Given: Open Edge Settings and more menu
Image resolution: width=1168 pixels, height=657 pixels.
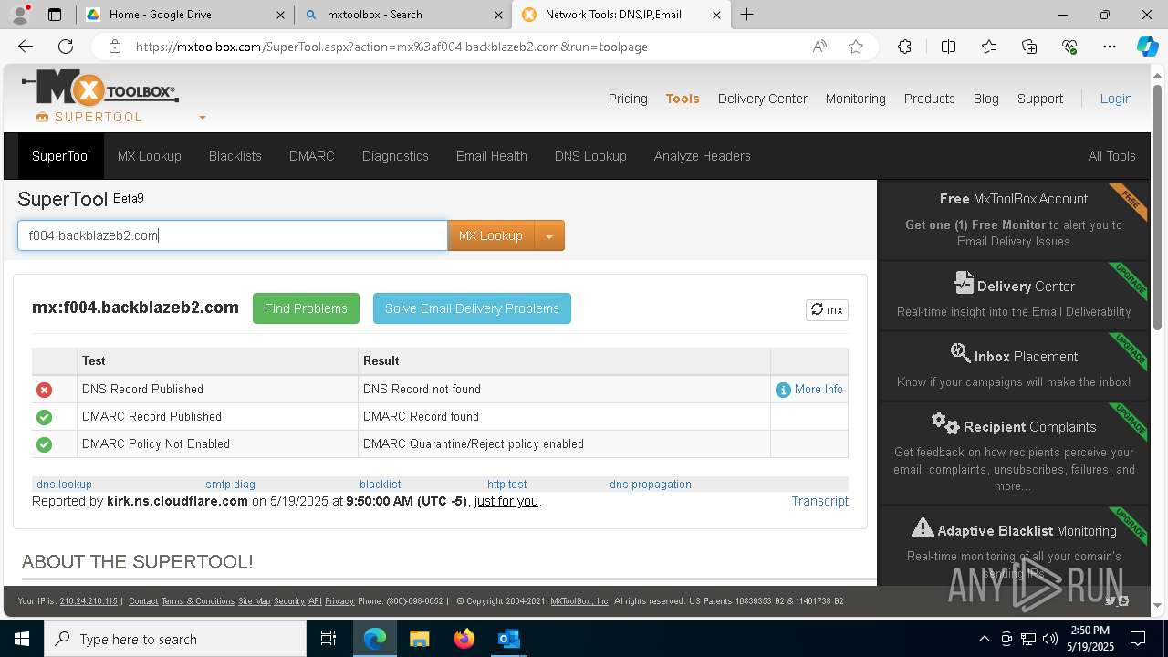Looking at the screenshot, I should click(1110, 47).
